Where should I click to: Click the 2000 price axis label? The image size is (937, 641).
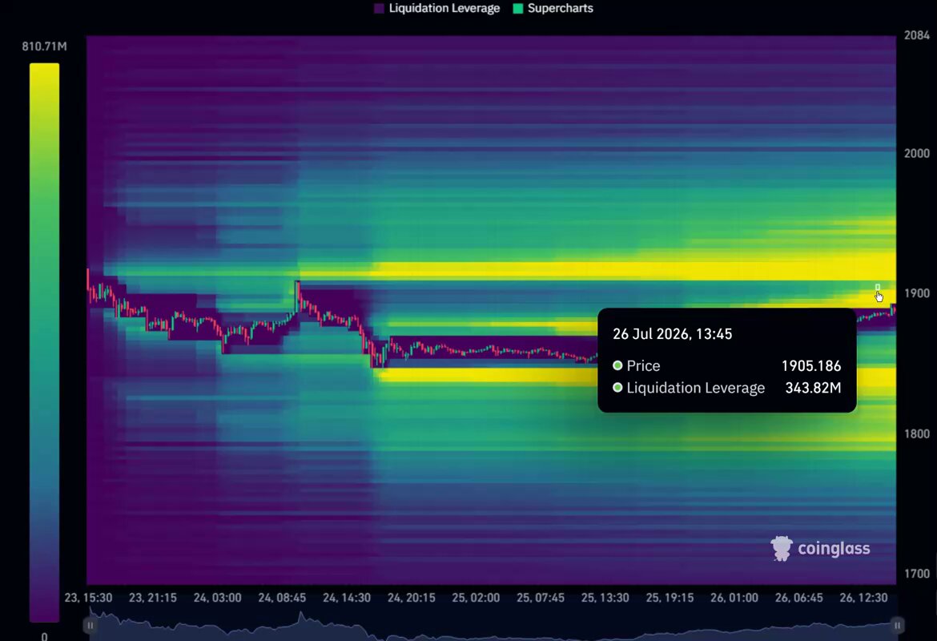tap(917, 154)
